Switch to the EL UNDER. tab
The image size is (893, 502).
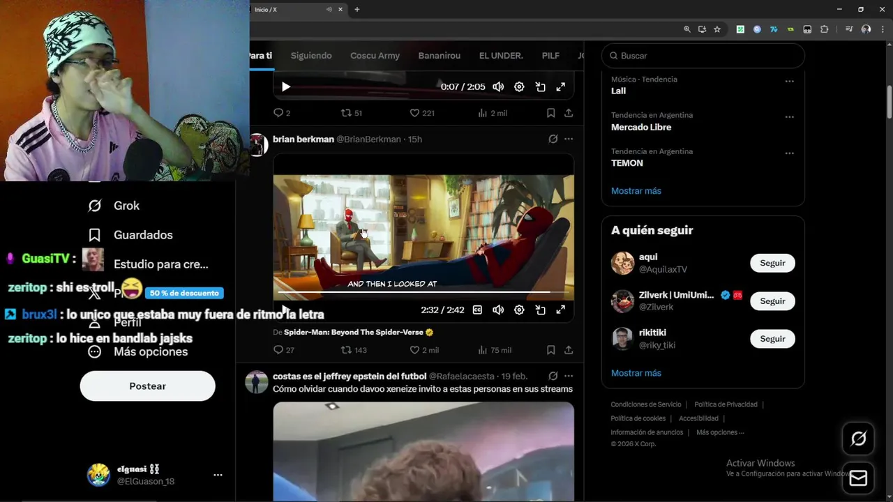pos(501,56)
